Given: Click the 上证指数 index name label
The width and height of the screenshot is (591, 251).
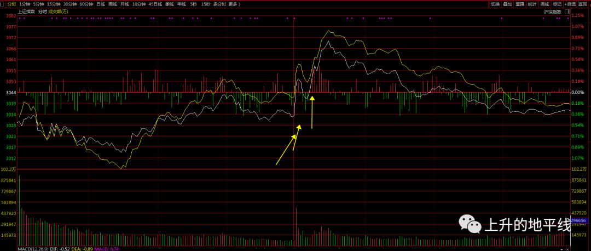Looking at the screenshot, I should point(26,11).
